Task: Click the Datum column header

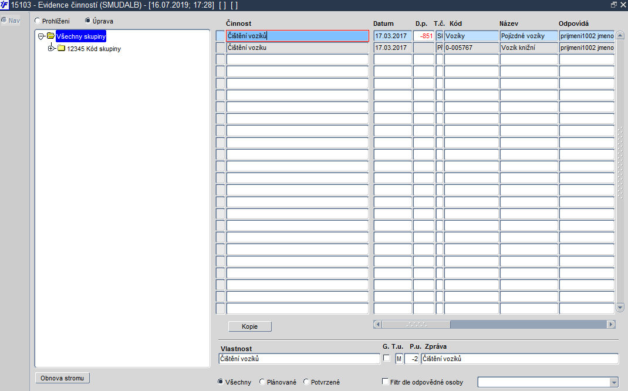Action: [383, 23]
